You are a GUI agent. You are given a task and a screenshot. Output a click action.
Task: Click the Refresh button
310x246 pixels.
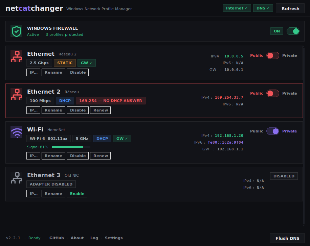[290, 8]
